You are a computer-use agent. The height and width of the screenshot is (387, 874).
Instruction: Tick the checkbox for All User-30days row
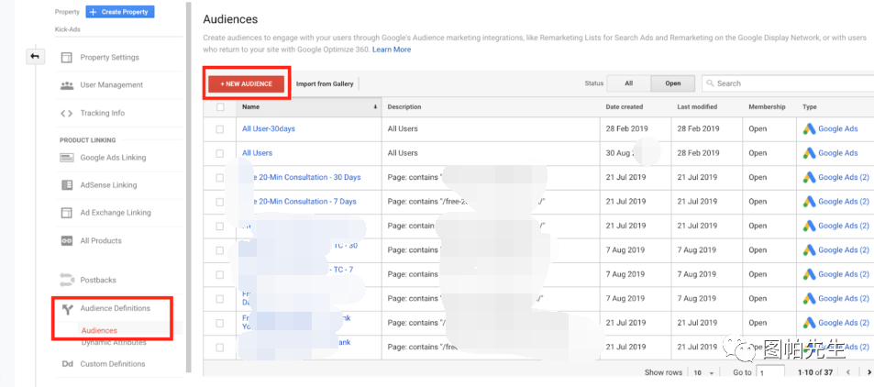(x=219, y=129)
